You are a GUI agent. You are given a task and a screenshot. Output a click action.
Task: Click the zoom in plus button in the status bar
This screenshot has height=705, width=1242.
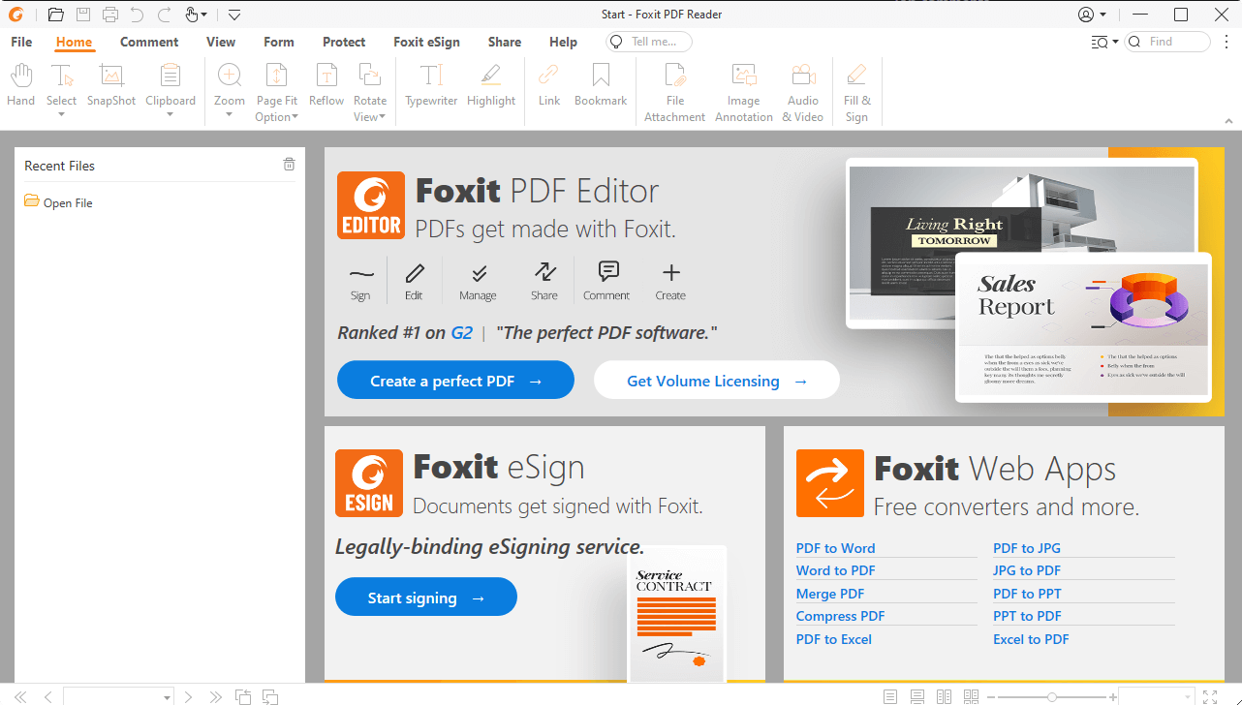(1111, 697)
